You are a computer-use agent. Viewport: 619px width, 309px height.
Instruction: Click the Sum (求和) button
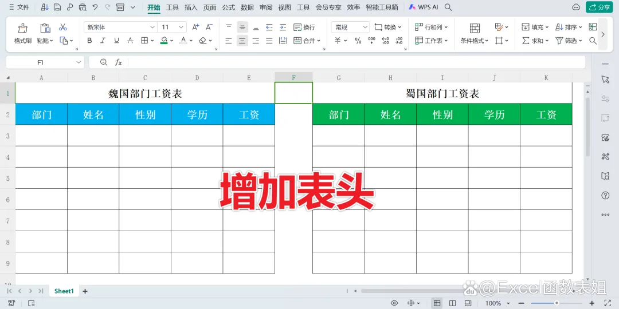point(535,41)
